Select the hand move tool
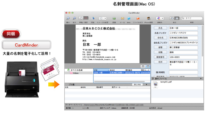The height and width of the screenshot is (115, 207). (x=81, y=18)
